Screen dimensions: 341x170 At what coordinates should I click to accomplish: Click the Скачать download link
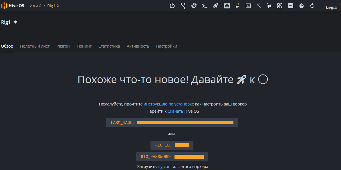coord(175,111)
